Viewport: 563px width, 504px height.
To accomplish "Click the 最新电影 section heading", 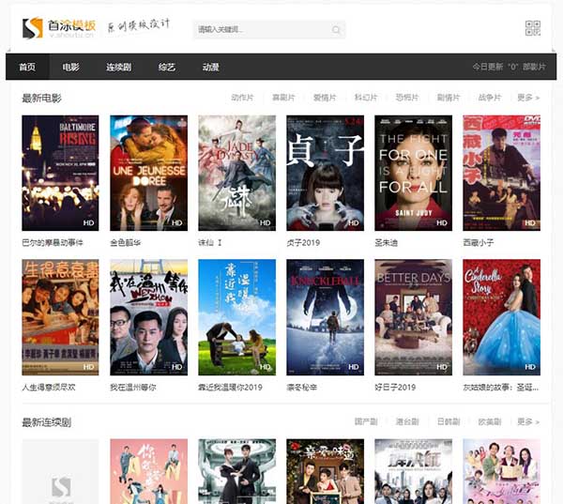I will 41,98.
